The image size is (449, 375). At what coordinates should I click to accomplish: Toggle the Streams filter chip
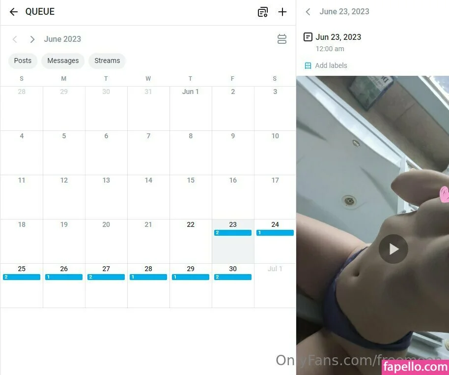coord(107,61)
